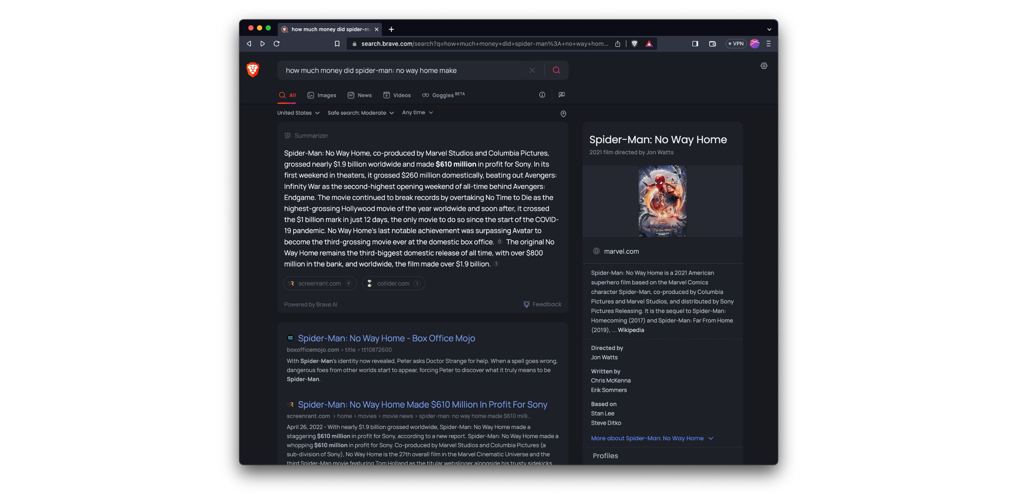Switch to the Images tab

pyautogui.click(x=321, y=95)
